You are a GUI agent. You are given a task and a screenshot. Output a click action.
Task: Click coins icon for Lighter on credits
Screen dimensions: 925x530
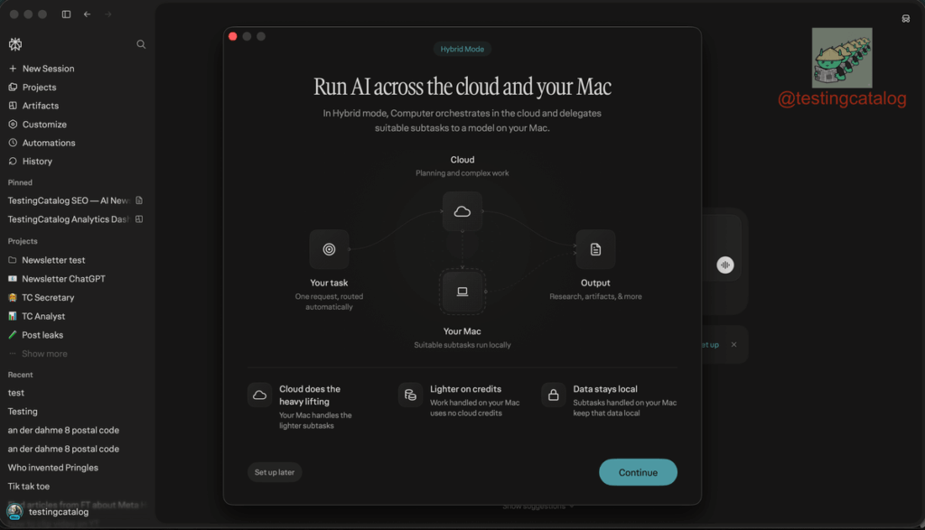click(411, 395)
